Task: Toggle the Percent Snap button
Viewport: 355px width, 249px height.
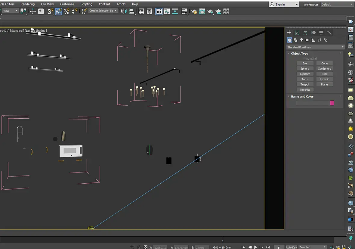Action: coord(66,11)
